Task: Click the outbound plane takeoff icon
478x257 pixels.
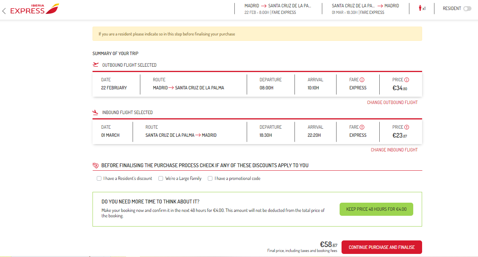Action: (x=96, y=65)
